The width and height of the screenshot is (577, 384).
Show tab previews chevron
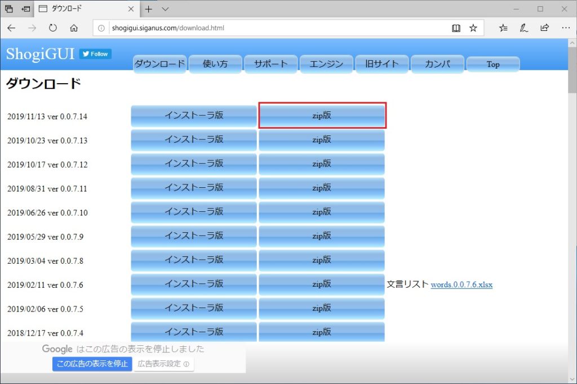click(166, 9)
